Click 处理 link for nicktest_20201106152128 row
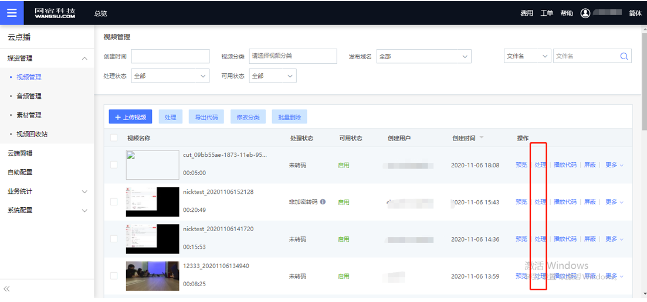 pos(540,201)
